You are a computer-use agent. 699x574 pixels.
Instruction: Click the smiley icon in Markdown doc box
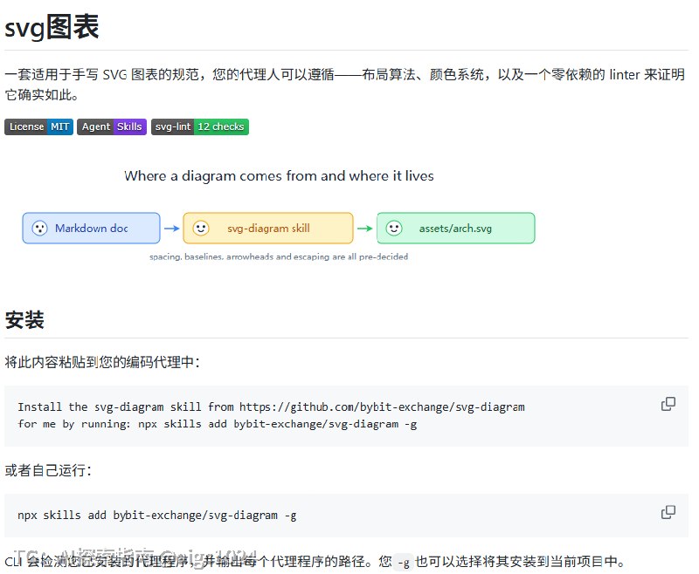click(39, 229)
